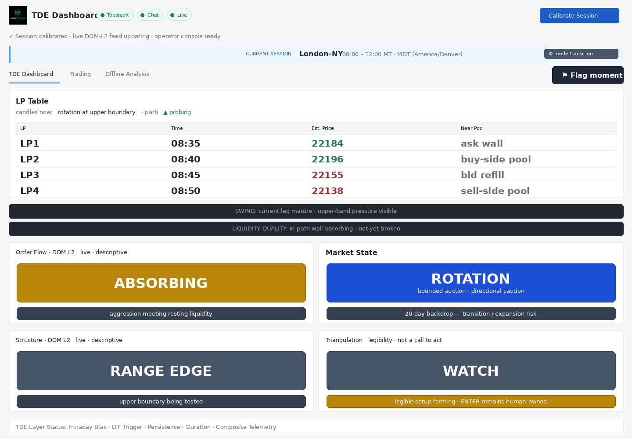Click the CURRENT SESSION label
Viewport: 632px width, 439px height.
coord(269,54)
